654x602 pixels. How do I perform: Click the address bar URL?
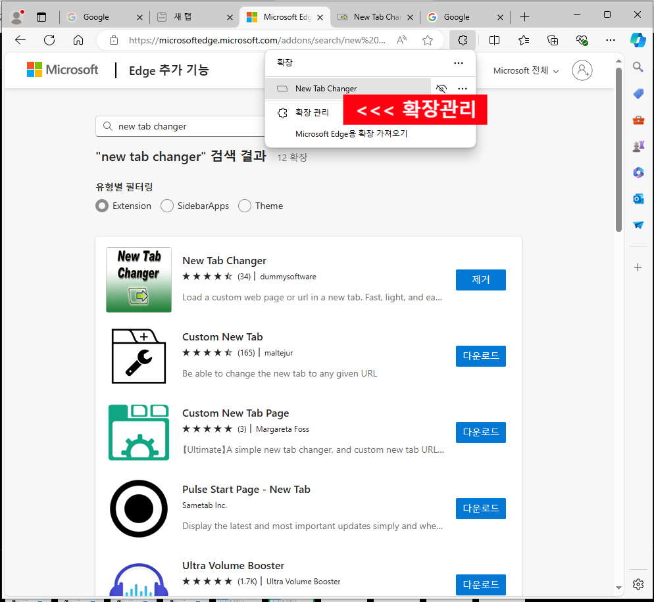(257, 40)
